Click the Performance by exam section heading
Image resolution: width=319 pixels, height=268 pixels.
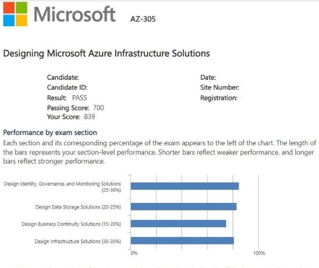50,133
